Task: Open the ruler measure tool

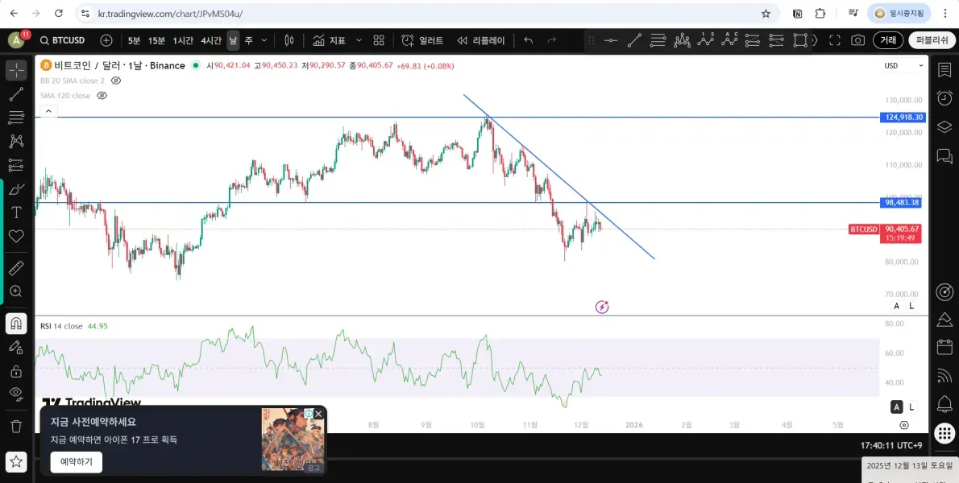Action: point(16,268)
